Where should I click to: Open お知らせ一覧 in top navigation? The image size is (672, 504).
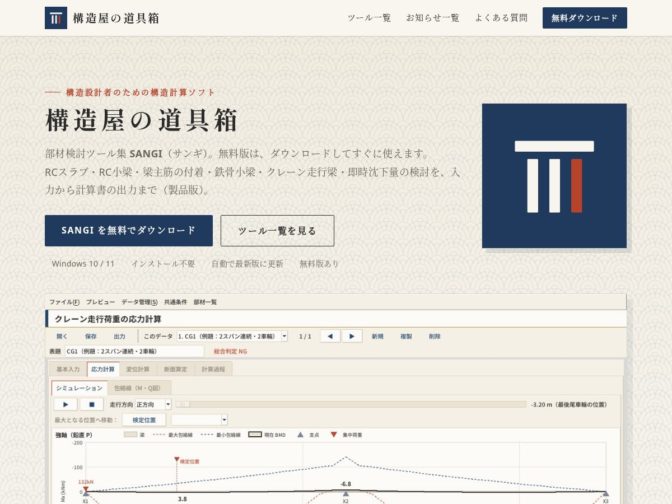pyautogui.click(x=433, y=18)
